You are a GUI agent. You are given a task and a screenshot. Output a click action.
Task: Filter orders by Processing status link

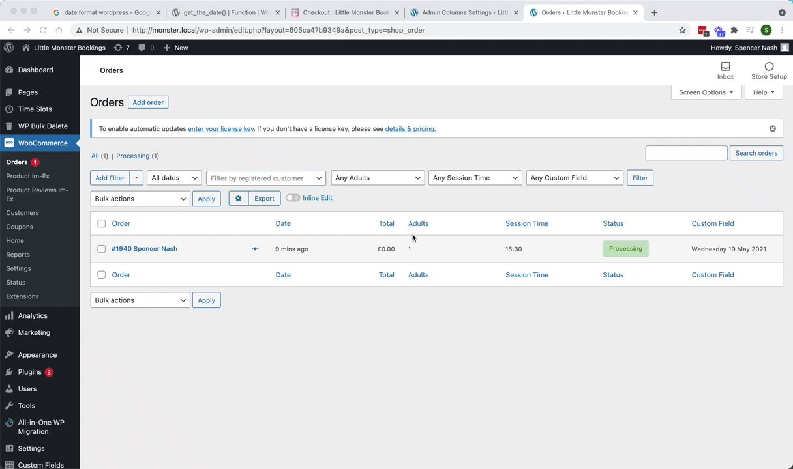click(x=132, y=156)
